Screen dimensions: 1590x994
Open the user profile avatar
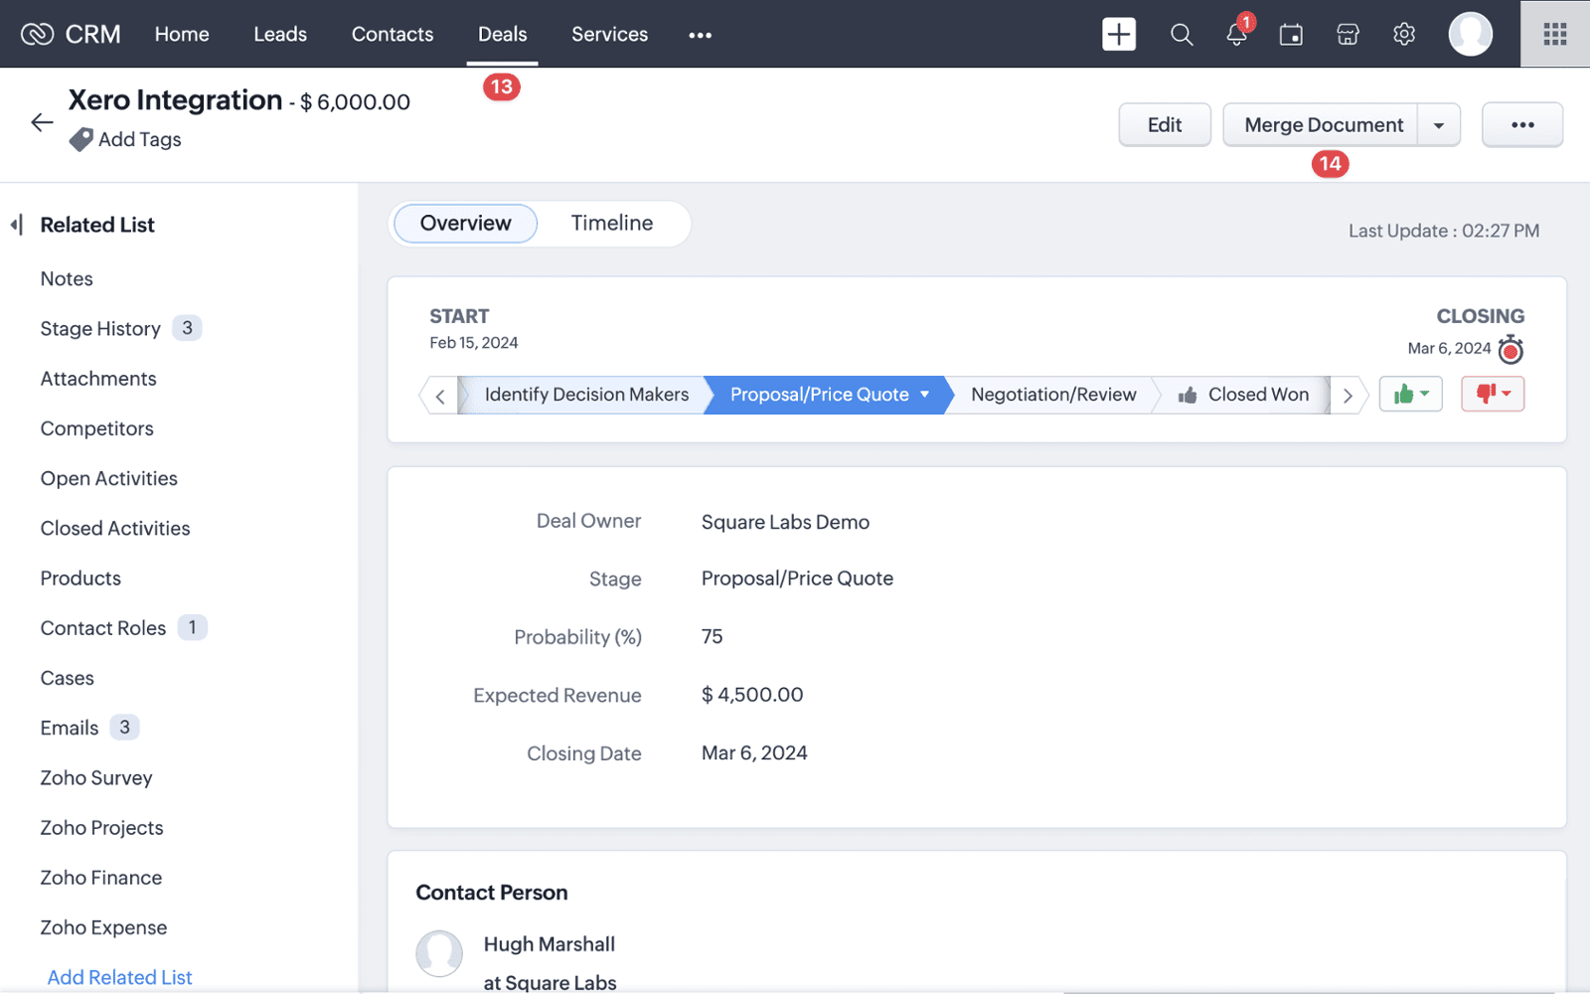click(1471, 34)
